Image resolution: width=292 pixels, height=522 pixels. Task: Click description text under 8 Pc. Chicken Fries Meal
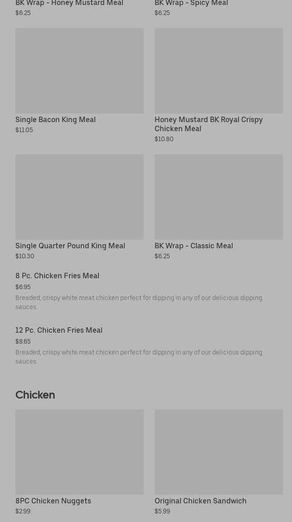(x=139, y=302)
